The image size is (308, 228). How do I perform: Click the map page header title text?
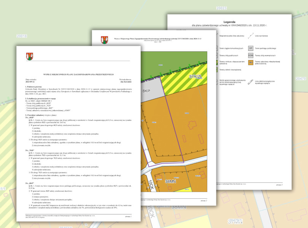pyautogui.click(x=158, y=39)
